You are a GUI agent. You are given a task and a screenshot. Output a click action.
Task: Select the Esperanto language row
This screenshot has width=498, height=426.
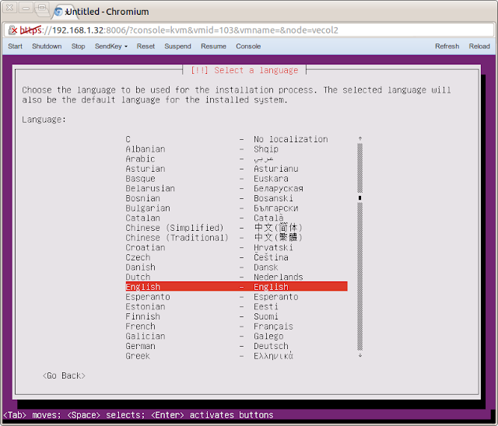click(237, 296)
